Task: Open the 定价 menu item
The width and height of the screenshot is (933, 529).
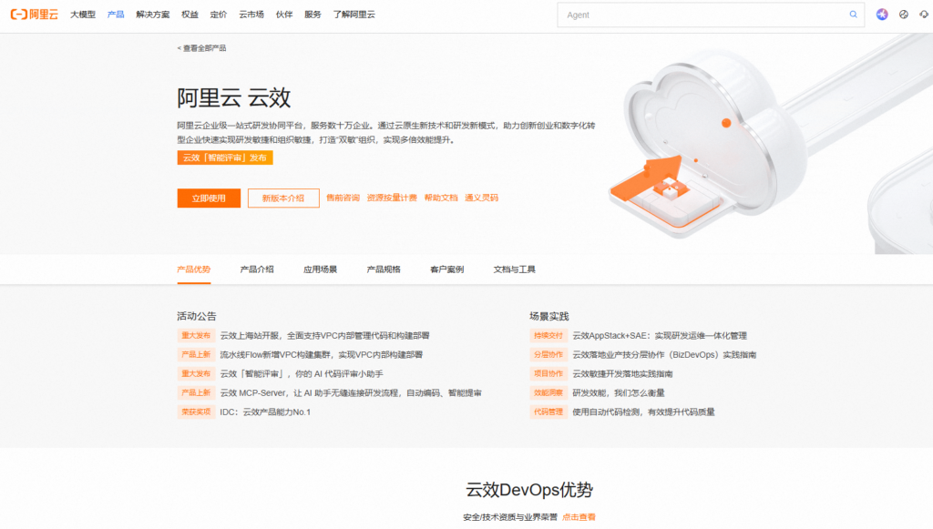Action: click(218, 15)
